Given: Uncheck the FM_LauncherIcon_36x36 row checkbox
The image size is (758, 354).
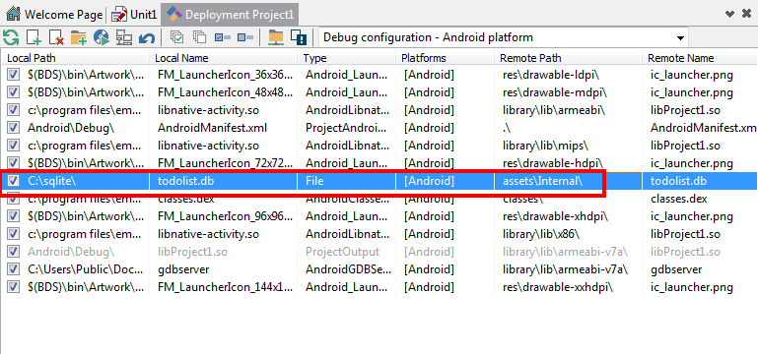Looking at the screenshot, I should tap(14, 75).
